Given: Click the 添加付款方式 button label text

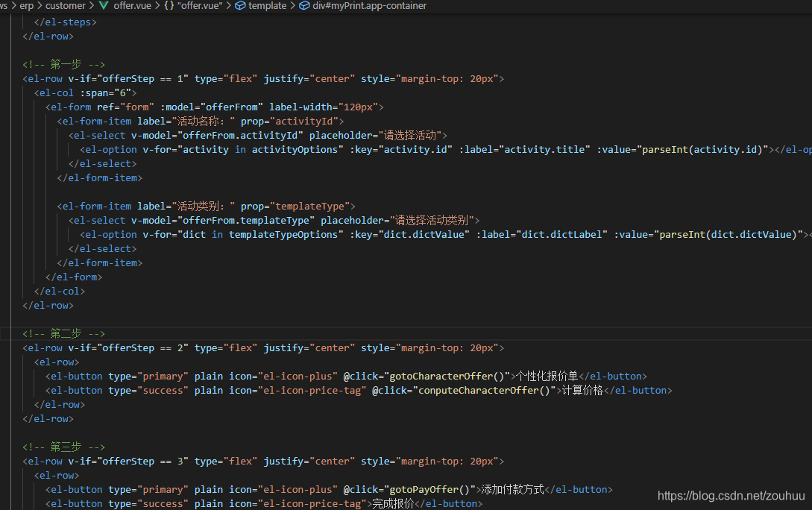Looking at the screenshot, I should coord(513,490).
